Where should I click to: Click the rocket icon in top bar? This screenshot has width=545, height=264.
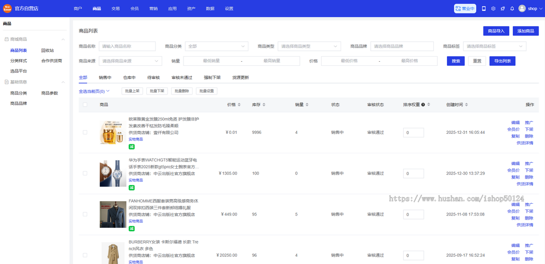point(503,9)
